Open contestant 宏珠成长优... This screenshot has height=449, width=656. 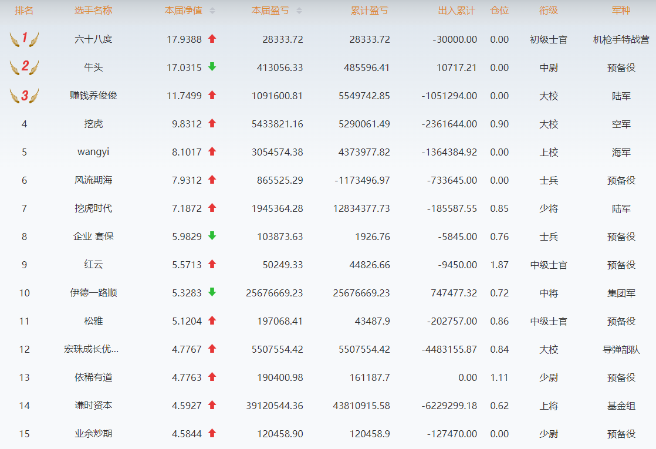[91, 349]
